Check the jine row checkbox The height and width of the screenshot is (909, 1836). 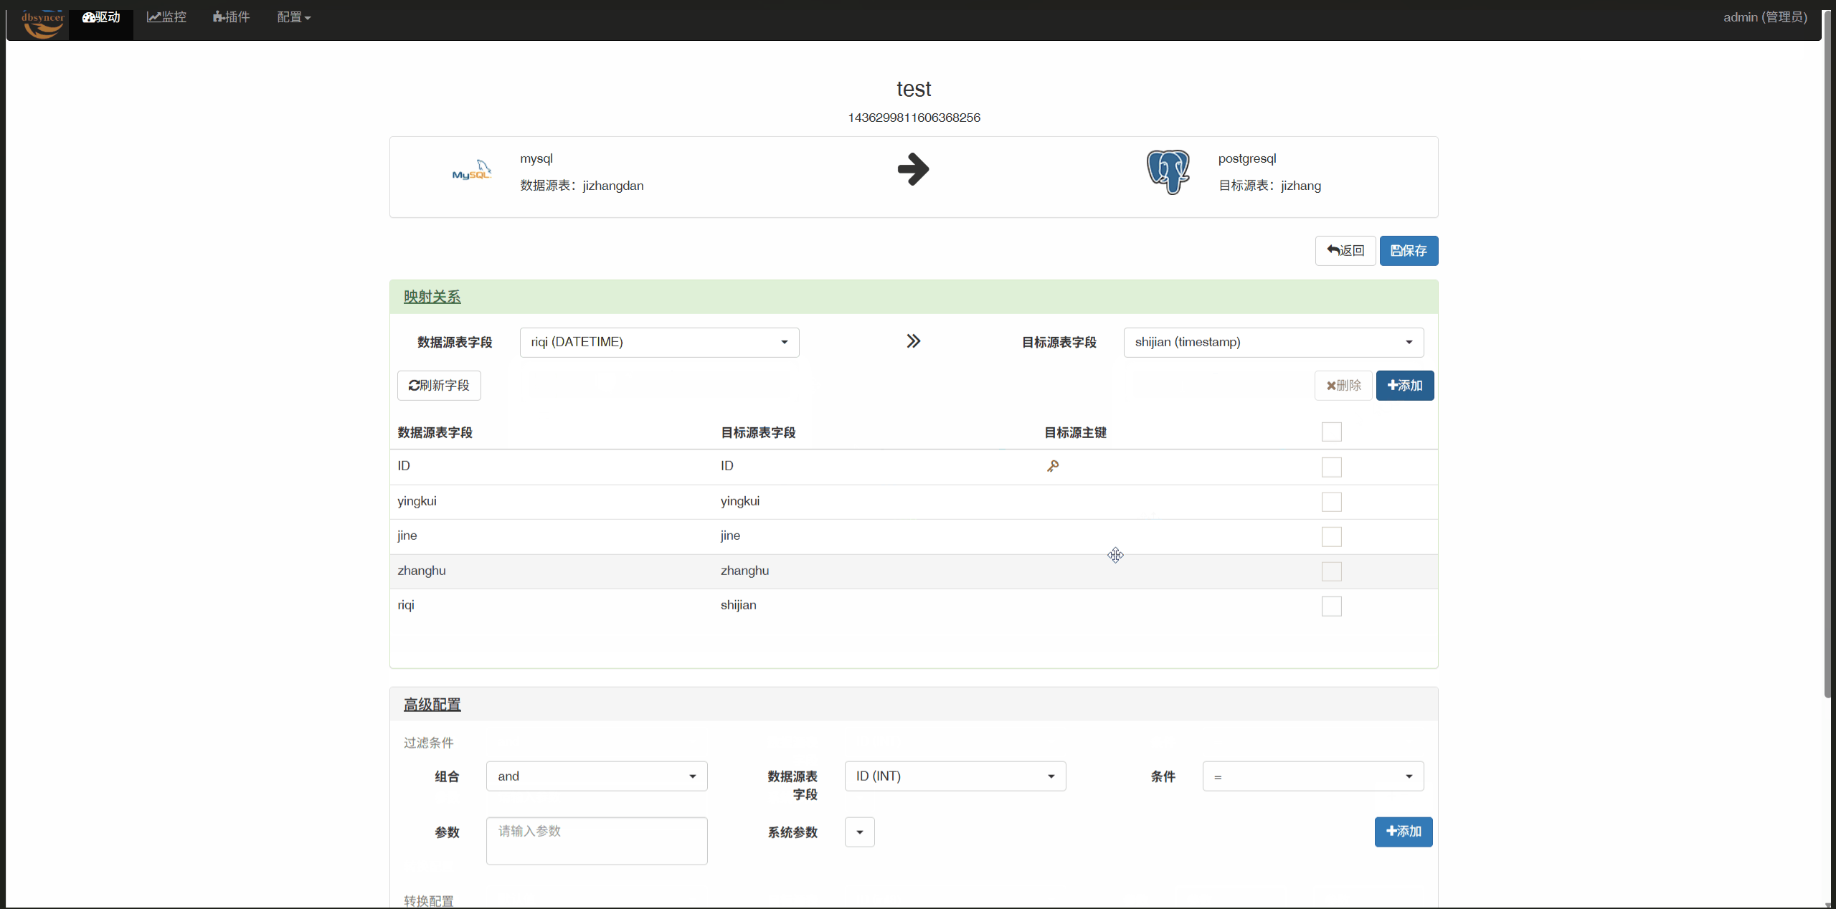pyautogui.click(x=1332, y=537)
